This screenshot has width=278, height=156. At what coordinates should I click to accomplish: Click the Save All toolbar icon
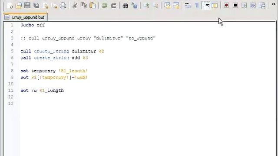click(x=36, y=6)
